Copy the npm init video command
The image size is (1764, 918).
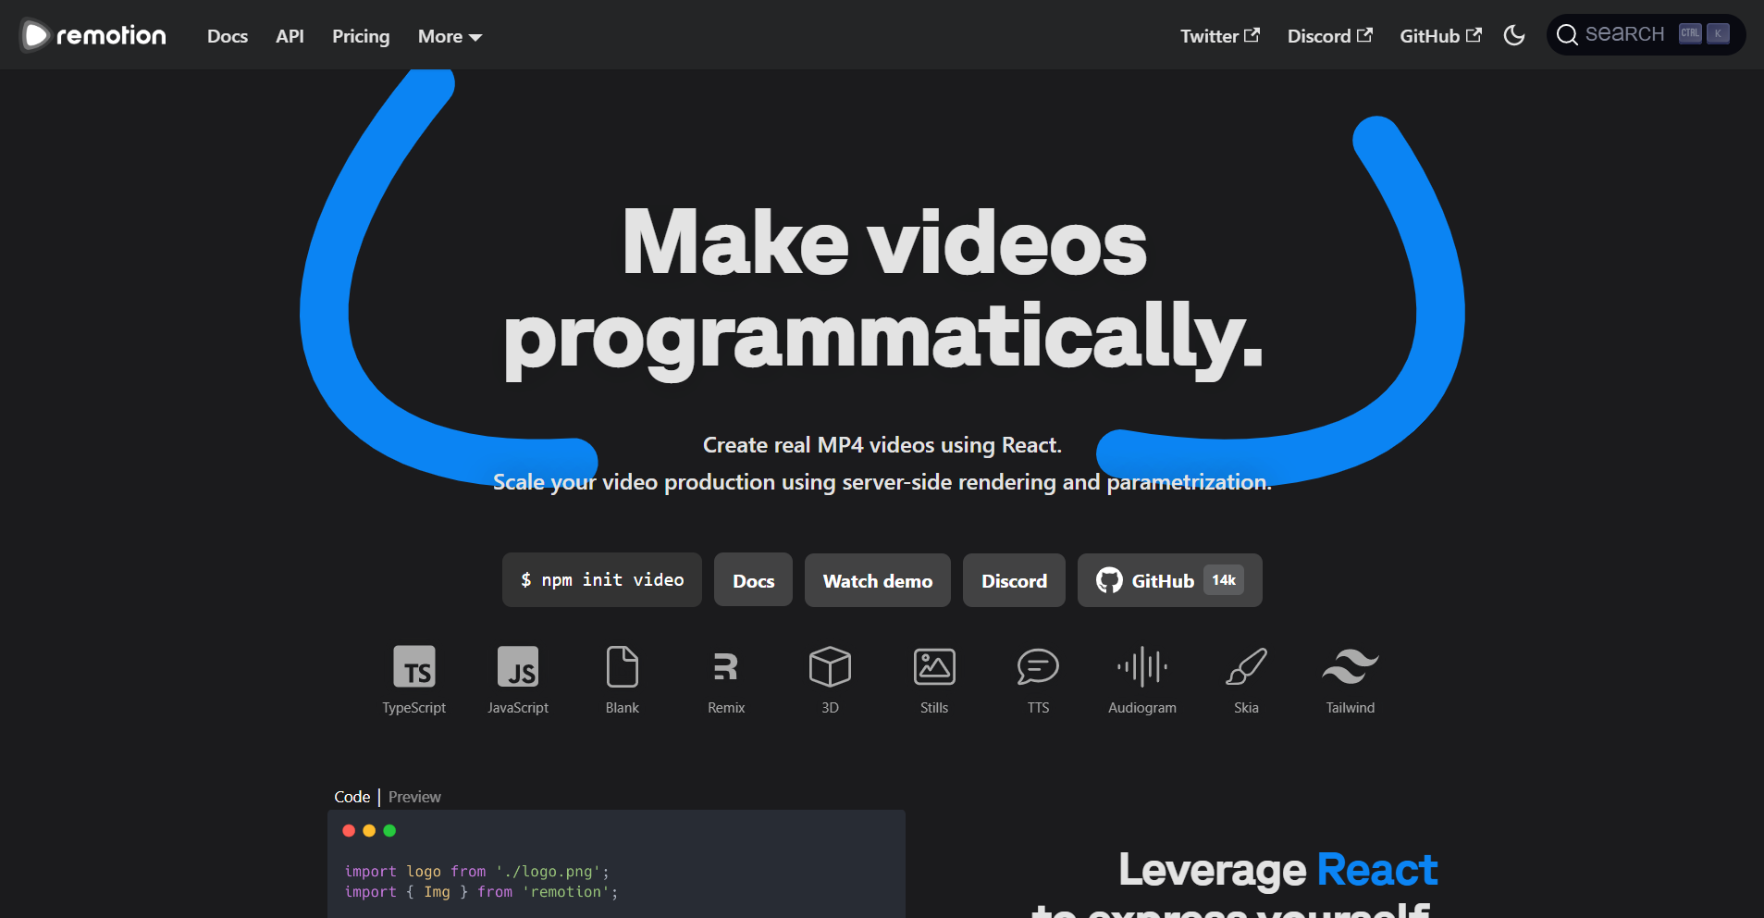(601, 580)
